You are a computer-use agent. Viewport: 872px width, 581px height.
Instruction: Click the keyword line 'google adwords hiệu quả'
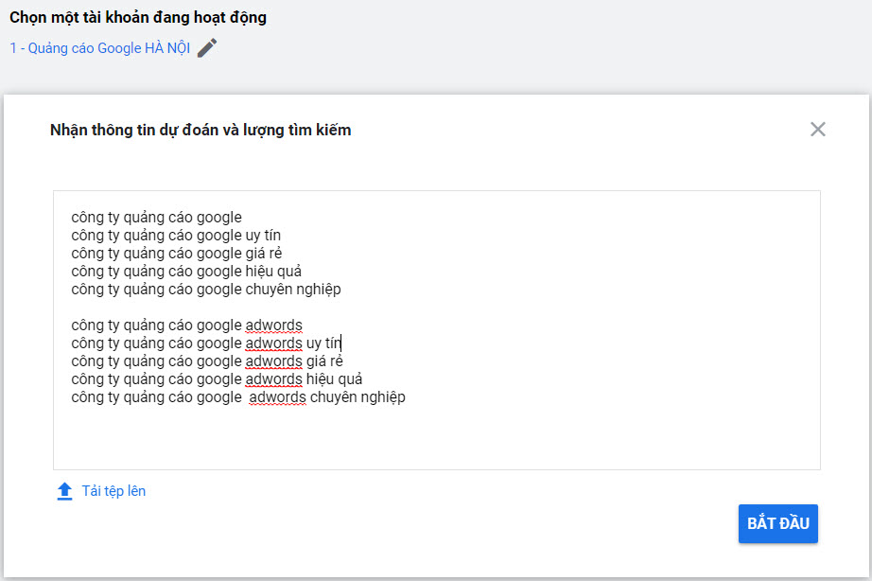coord(217,379)
